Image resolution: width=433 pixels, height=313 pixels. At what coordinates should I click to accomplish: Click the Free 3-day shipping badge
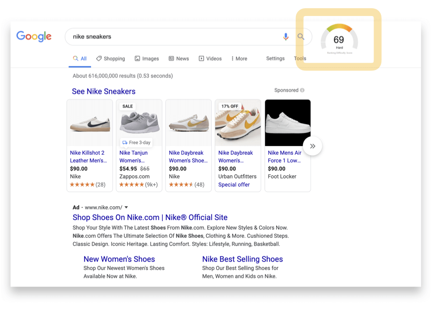136,142
